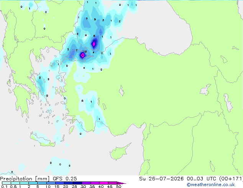Choose the 40–45 mm magenta legend box
Screen dimensions: 243x188
pyautogui.click(x=104, y=183)
